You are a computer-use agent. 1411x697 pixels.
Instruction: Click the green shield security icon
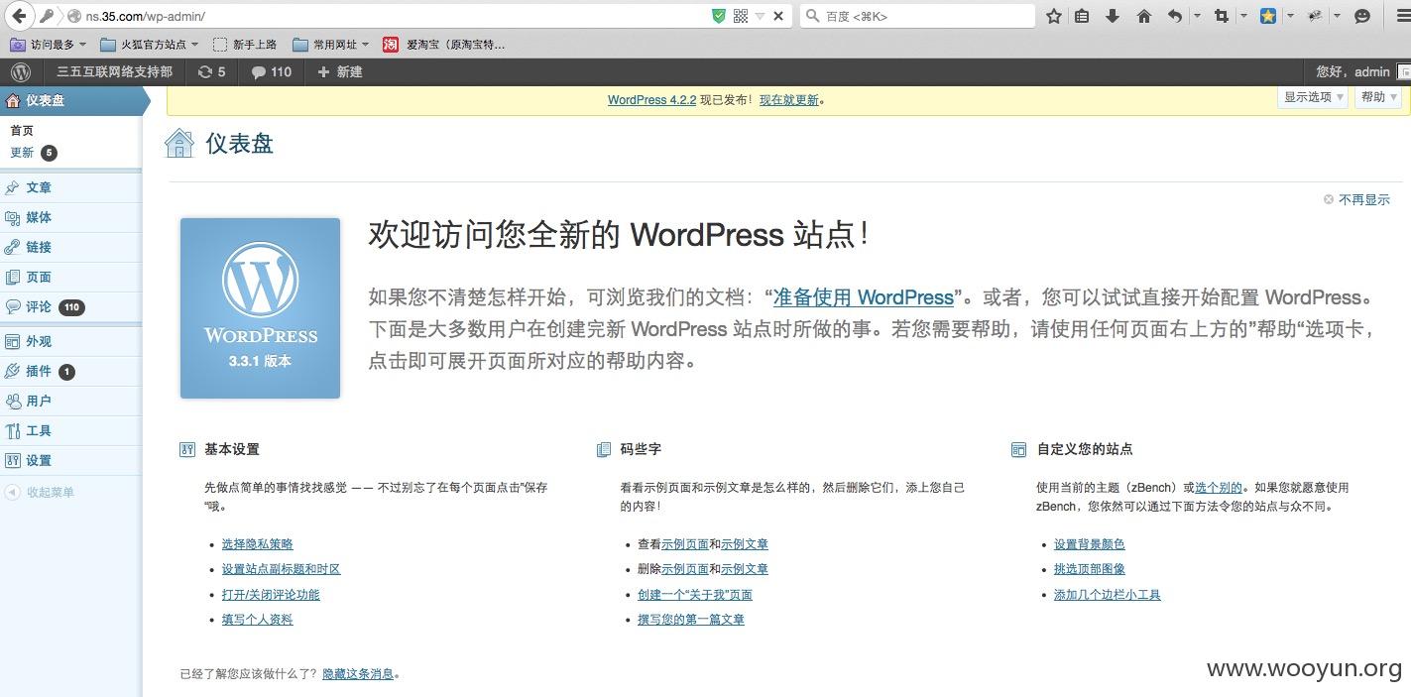click(719, 16)
